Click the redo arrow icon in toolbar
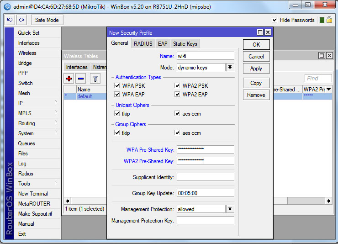 click(21, 20)
